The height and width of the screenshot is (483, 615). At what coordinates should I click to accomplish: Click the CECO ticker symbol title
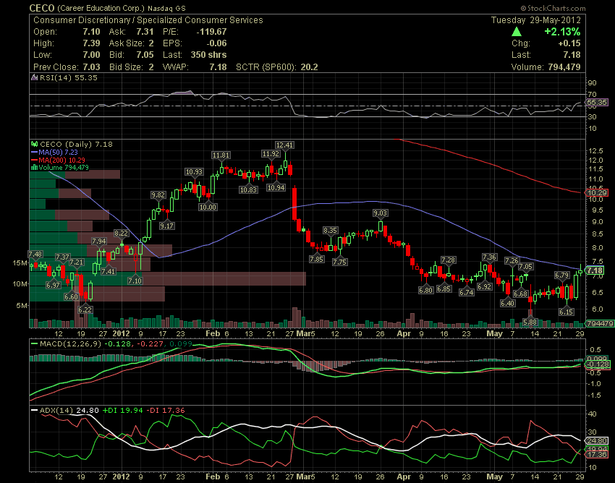coord(41,8)
